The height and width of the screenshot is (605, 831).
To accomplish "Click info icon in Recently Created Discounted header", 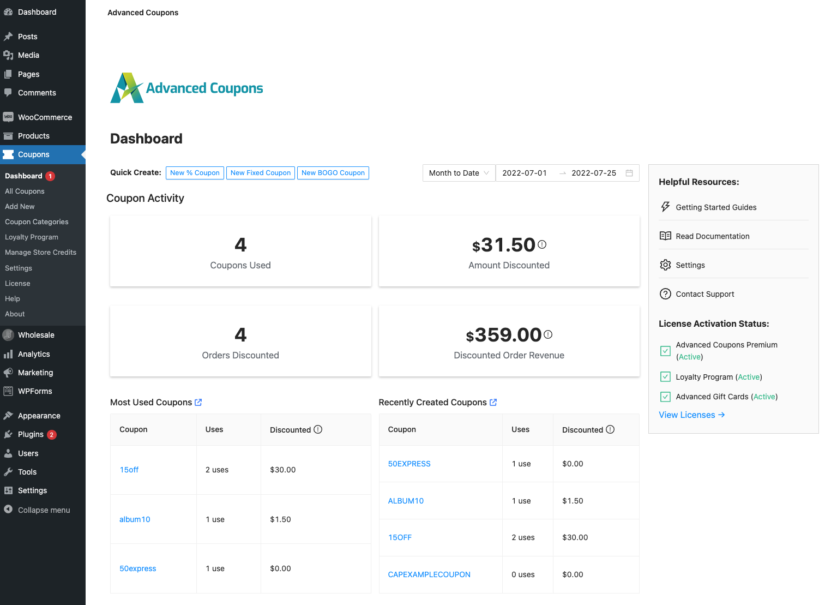I will click(610, 429).
